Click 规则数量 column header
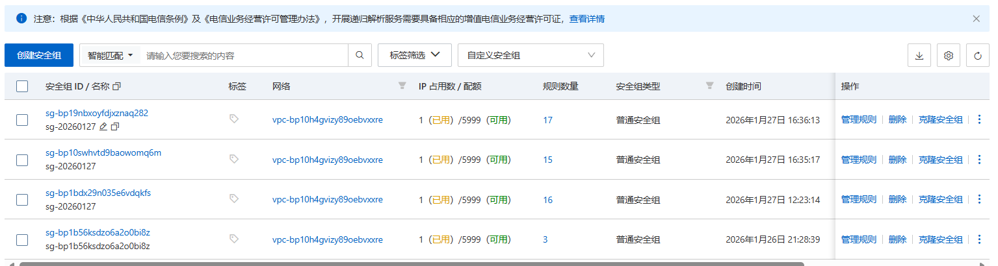Screen dimensions: 998x266 pyautogui.click(x=560, y=86)
